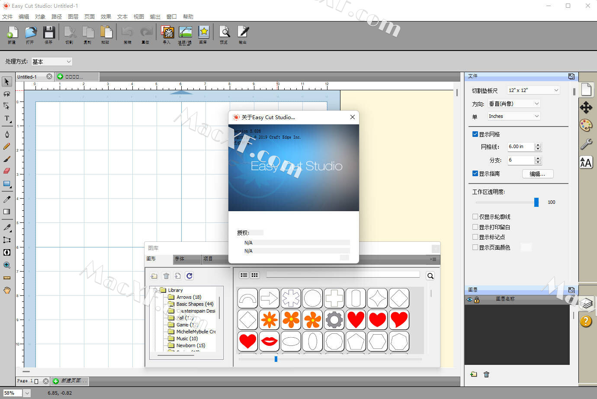This screenshot has width=597, height=399.
Task: Open 效果 menu
Action: (106, 17)
